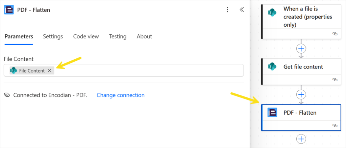The image size is (346, 148).
Task: Add a new step after PDF - Flatten
Action: pyautogui.click(x=301, y=139)
